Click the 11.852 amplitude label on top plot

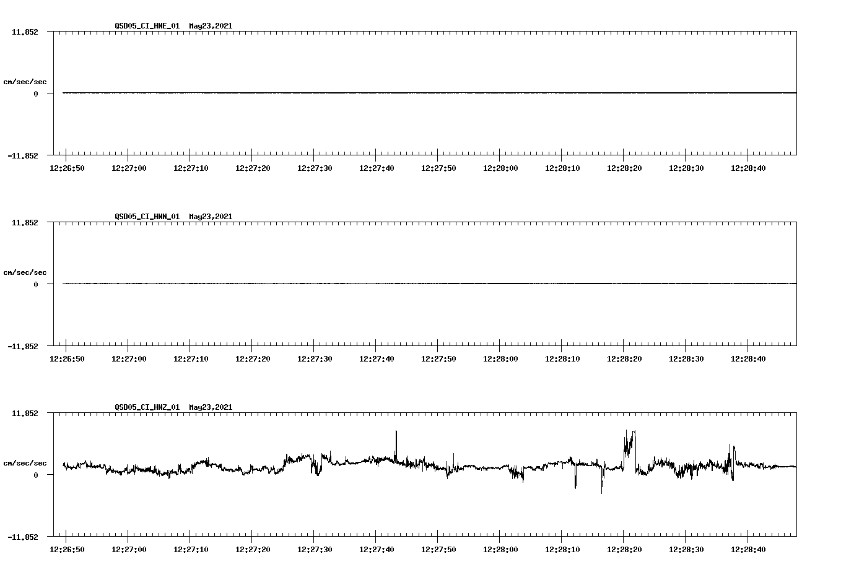tap(26, 32)
